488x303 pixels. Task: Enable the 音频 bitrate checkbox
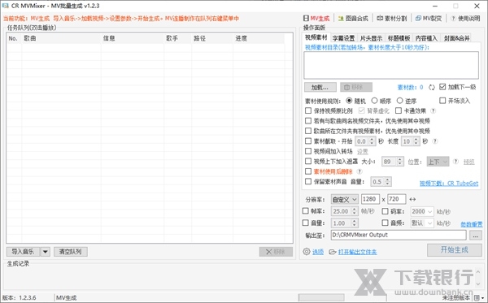pyautogui.click(x=385, y=223)
